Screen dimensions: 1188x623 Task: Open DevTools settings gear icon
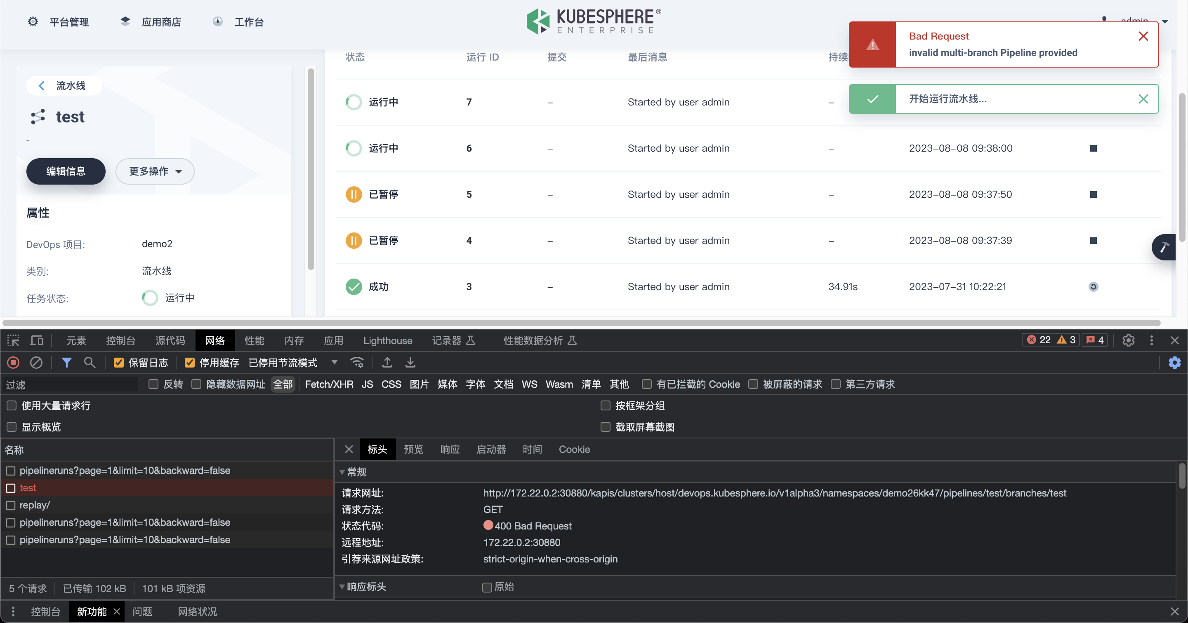[1128, 340]
